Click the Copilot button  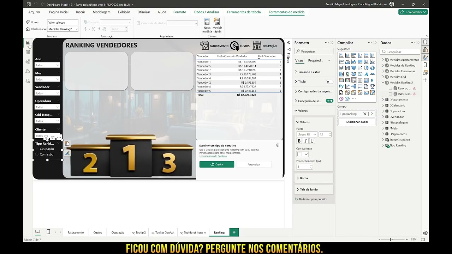[216, 164]
